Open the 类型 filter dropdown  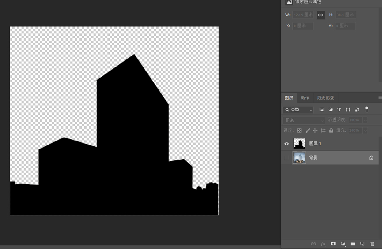298,110
